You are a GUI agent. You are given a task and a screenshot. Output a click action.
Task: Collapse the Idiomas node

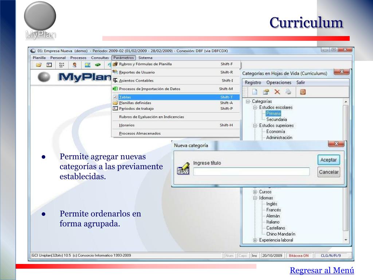pos(255,198)
